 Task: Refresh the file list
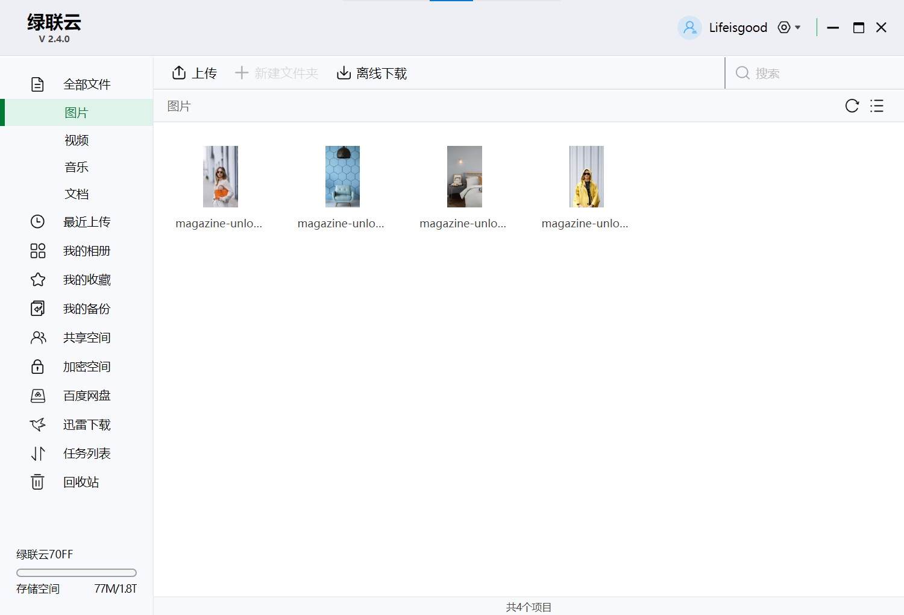pos(852,106)
